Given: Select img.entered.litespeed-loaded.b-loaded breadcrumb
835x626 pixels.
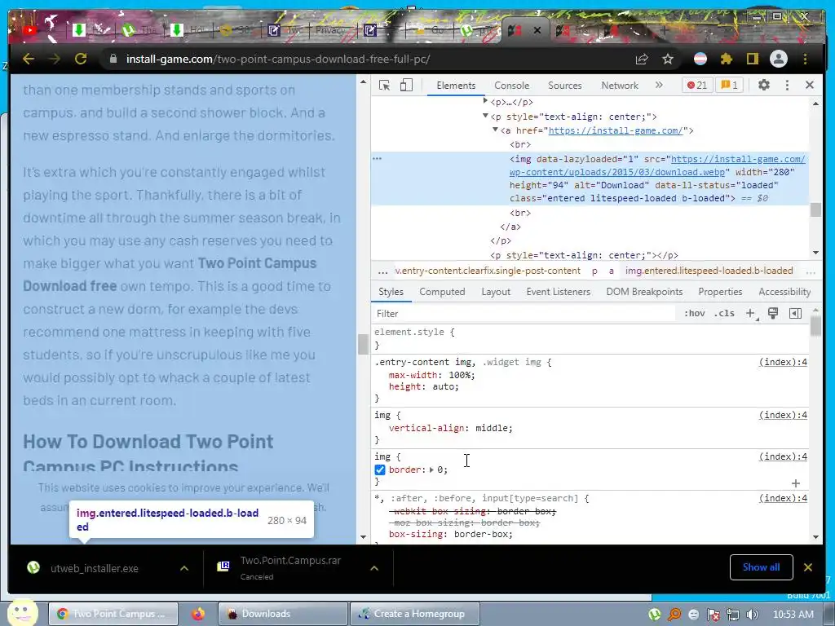Looking at the screenshot, I should [x=709, y=271].
